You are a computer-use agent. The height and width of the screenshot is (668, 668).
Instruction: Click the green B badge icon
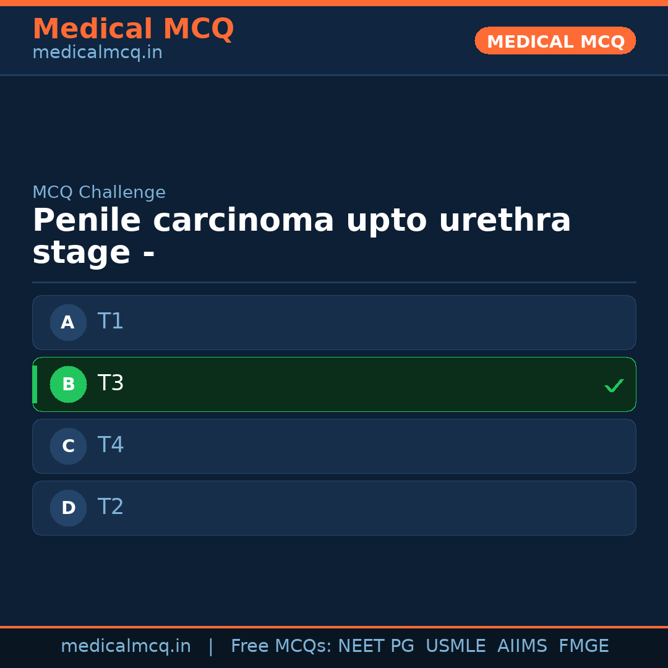(x=68, y=384)
